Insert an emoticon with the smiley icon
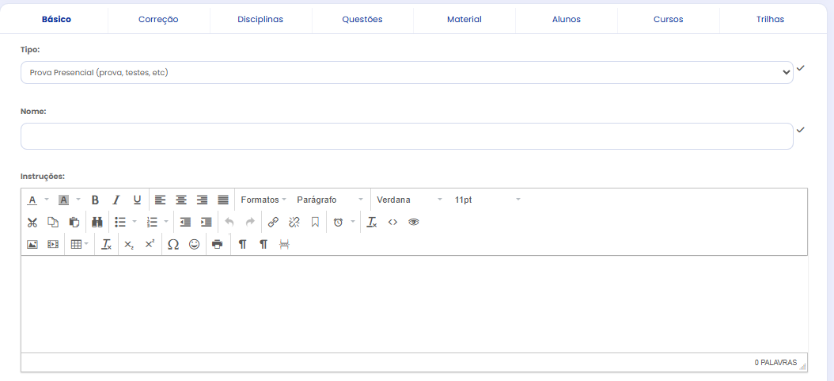Viewport: 834px width, 381px height. coord(194,245)
